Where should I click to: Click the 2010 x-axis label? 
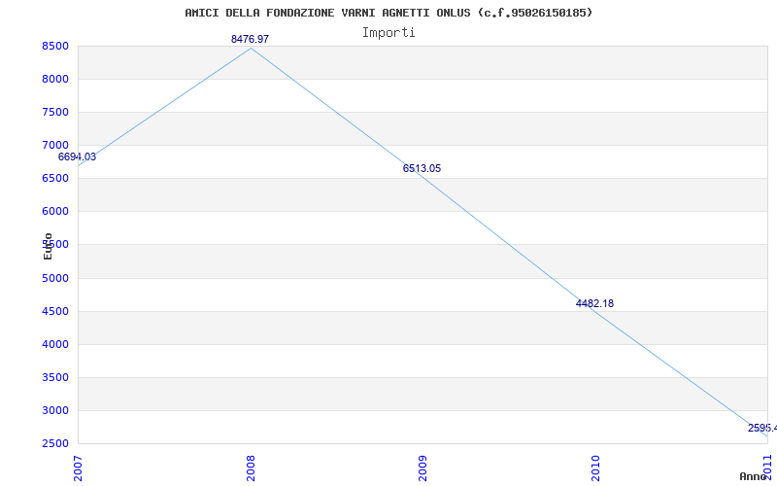[x=595, y=469]
